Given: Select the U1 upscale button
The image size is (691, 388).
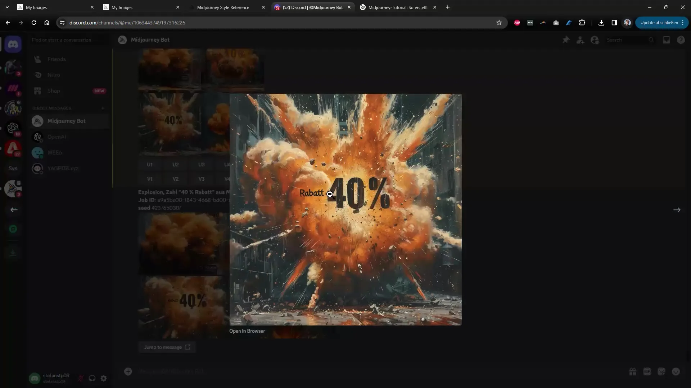Looking at the screenshot, I should (149, 165).
